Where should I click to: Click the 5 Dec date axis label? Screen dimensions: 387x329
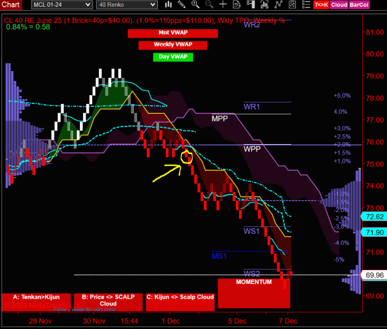coord(237,321)
